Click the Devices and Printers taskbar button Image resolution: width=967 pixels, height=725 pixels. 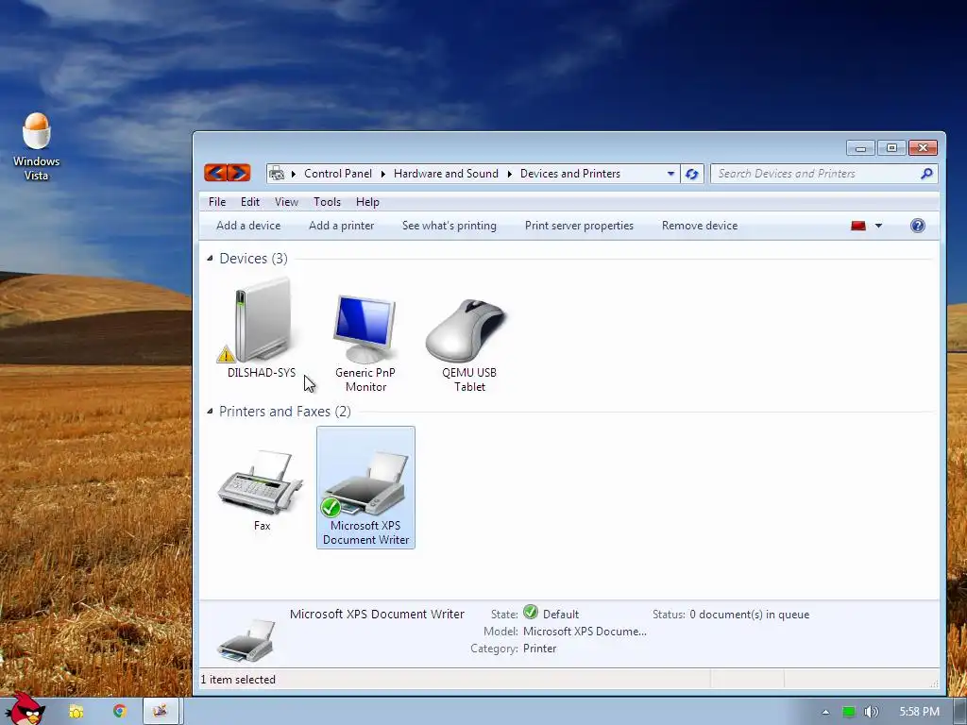(161, 711)
